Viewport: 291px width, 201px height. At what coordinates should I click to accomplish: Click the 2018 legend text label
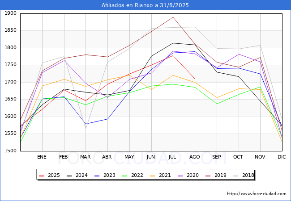(248, 175)
